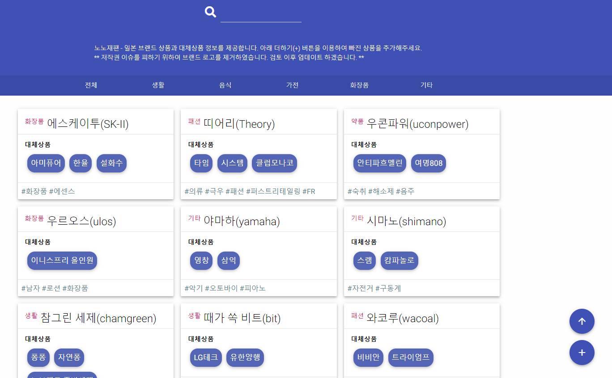
Task: Click the 설화수 chip
Action: [111, 163]
